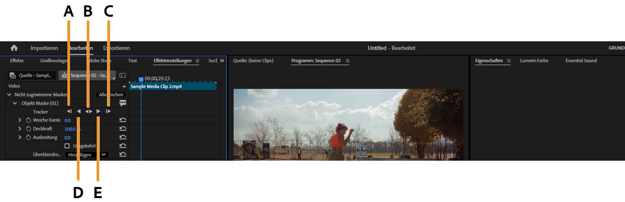The width and height of the screenshot is (625, 202).
Task: Track mask forward through the clip
Action: click(98, 111)
